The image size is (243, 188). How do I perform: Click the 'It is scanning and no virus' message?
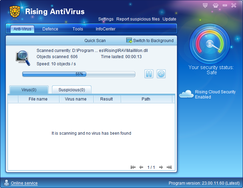[x=91, y=133]
